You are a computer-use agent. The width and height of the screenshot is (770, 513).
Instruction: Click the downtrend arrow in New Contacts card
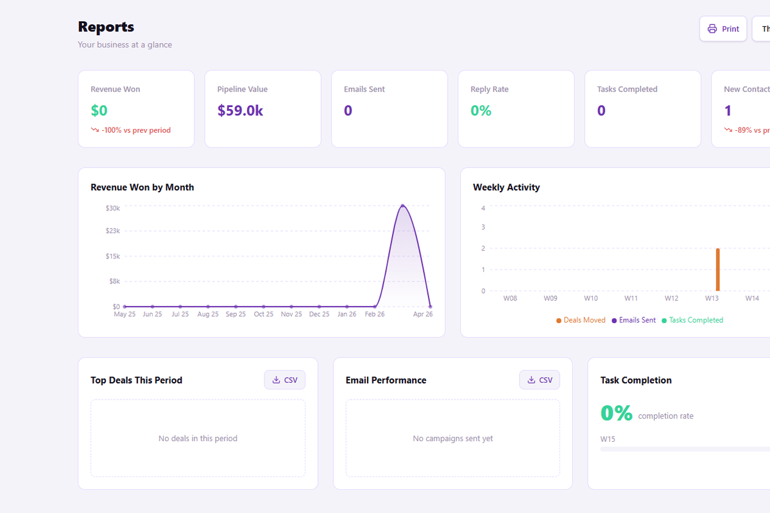[x=728, y=130]
